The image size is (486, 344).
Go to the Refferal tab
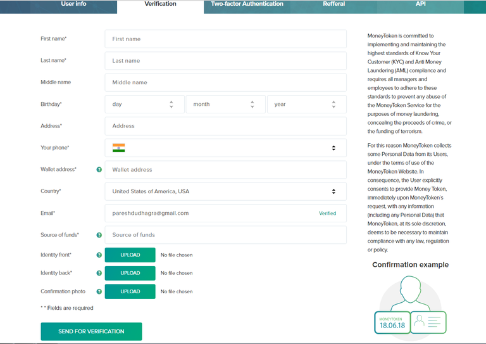[334, 4]
